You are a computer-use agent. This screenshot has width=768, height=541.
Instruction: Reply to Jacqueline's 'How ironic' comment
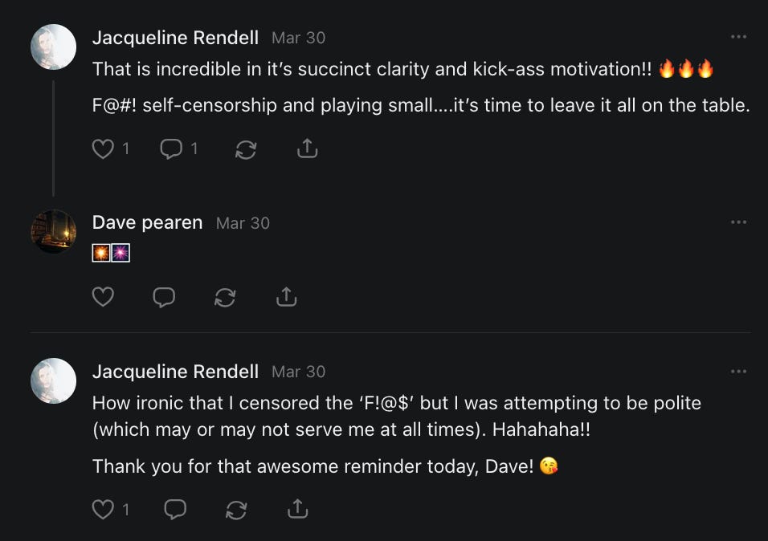tap(174, 508)
